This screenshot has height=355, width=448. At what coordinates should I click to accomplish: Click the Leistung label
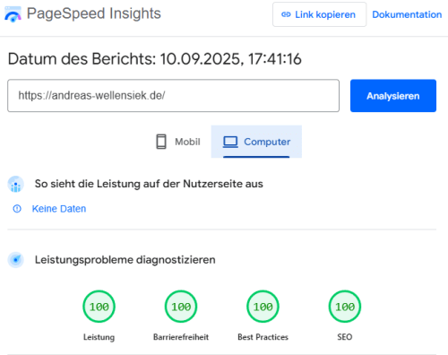[99, 337]
